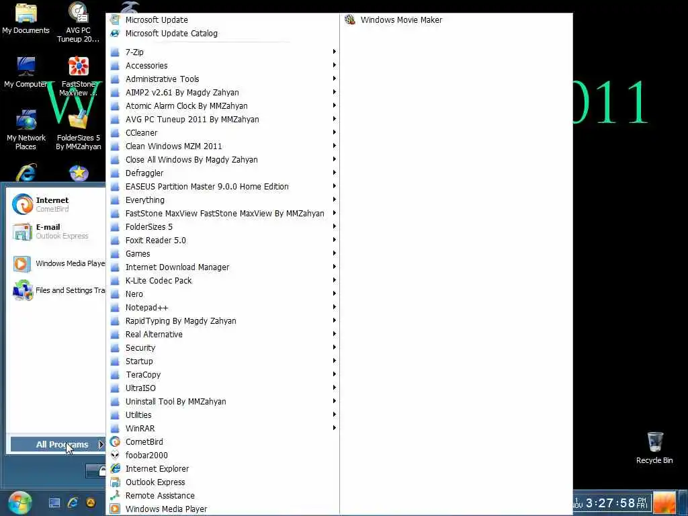The image size is (688, 516).
Task: Expand AVG PC Tuneup 2011 submenu arrow
Action: 335,120
